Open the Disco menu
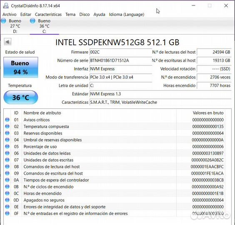 tap(85, 15)
